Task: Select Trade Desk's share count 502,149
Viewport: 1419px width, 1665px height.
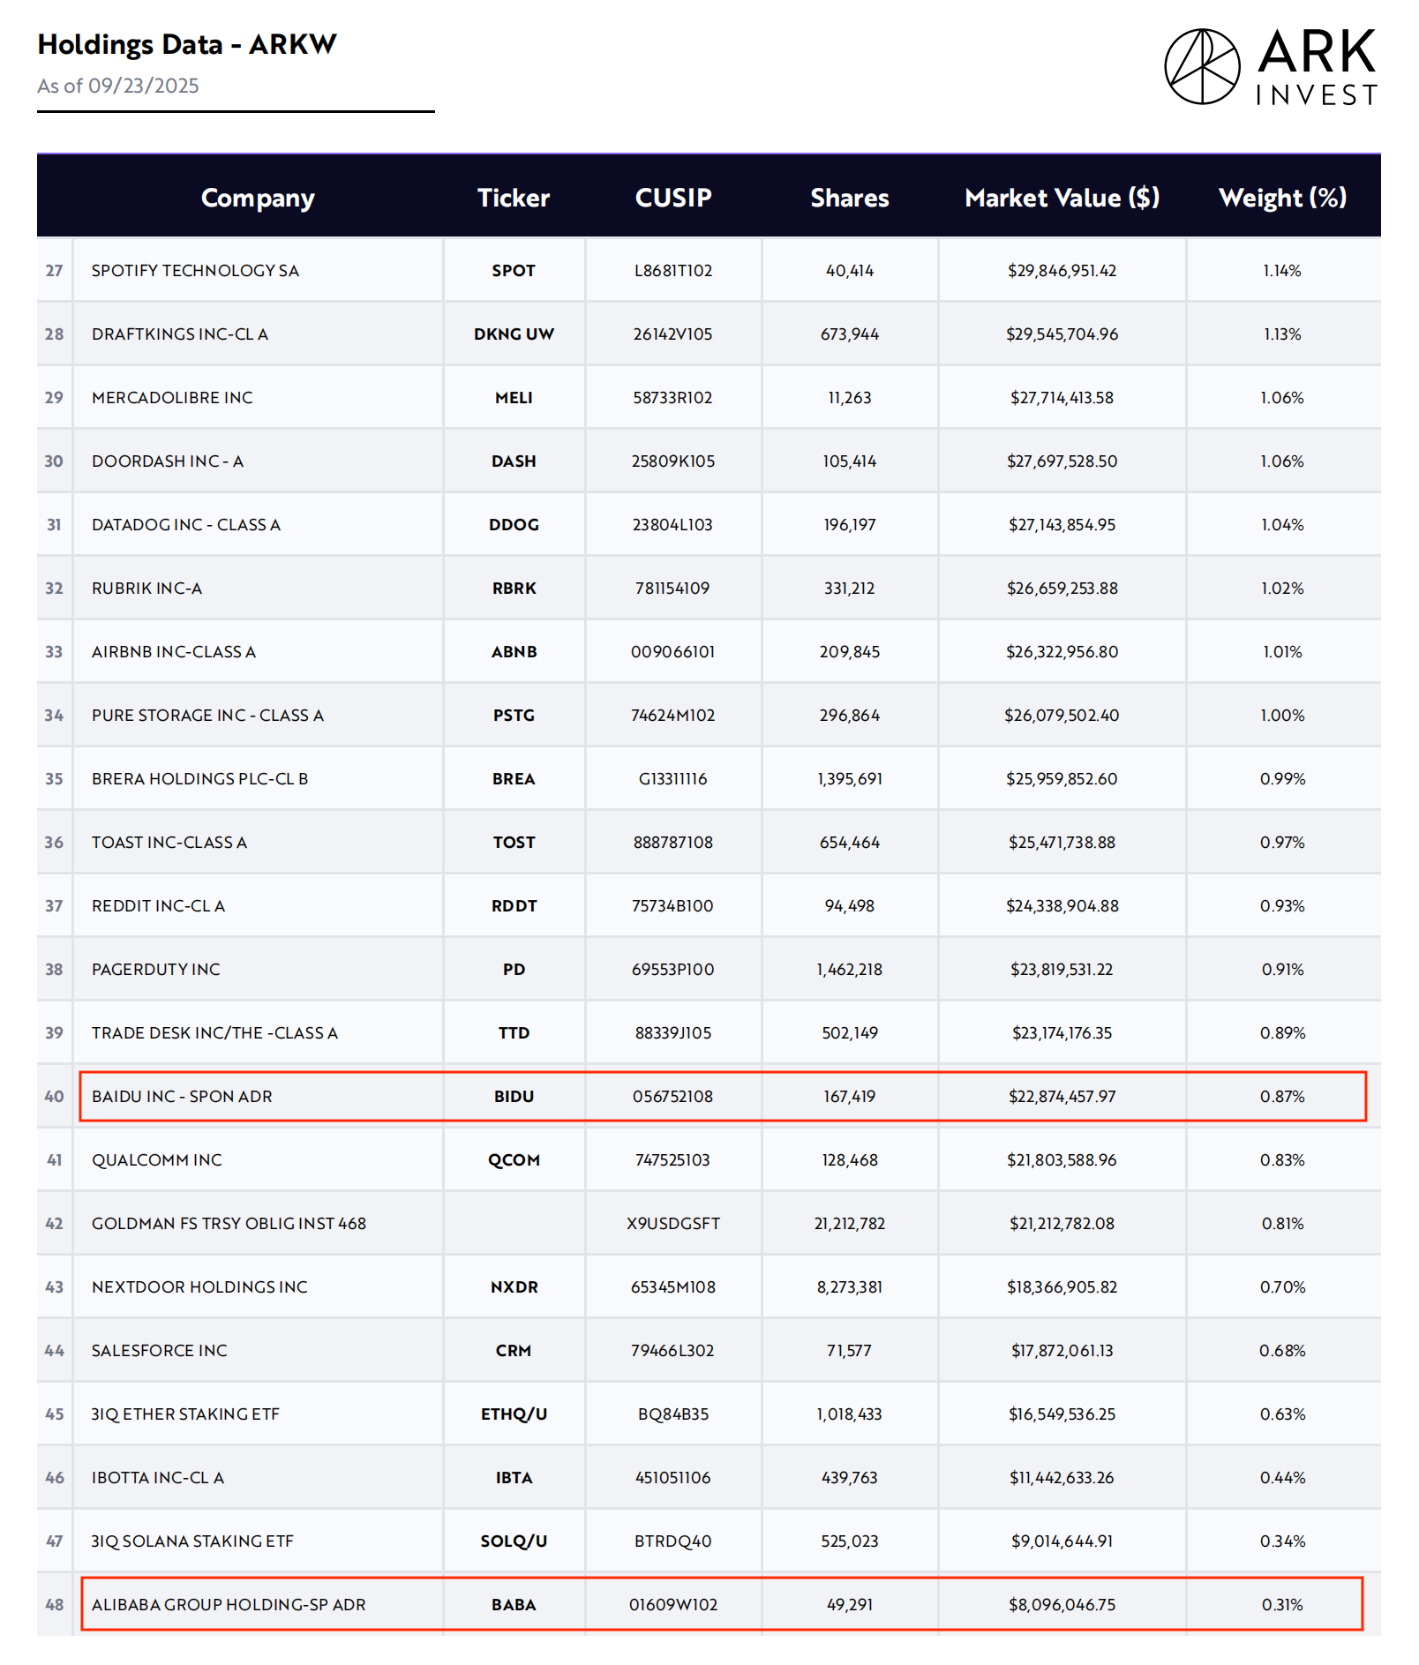Action: point(850,1033)
